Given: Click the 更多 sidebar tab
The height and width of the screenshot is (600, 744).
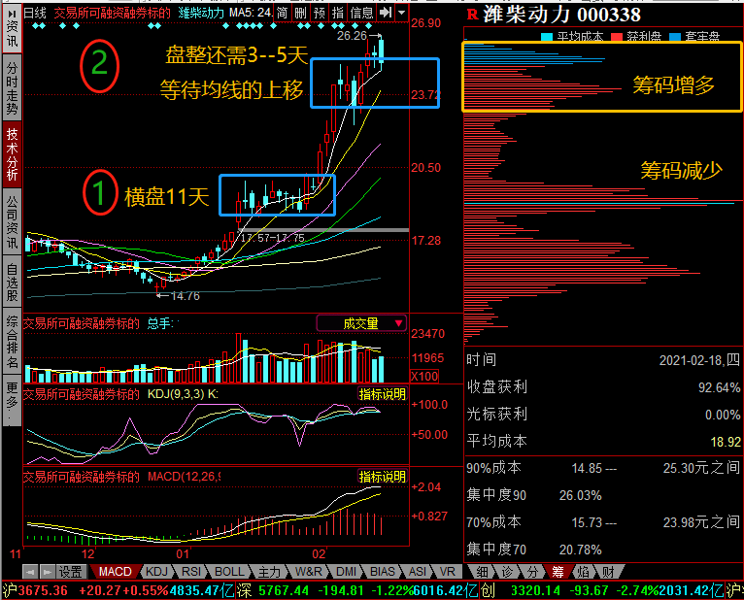Looking at the screenshot, I should coord(12,400).
